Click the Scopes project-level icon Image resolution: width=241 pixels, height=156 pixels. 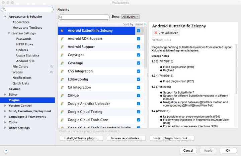point(51,72)
